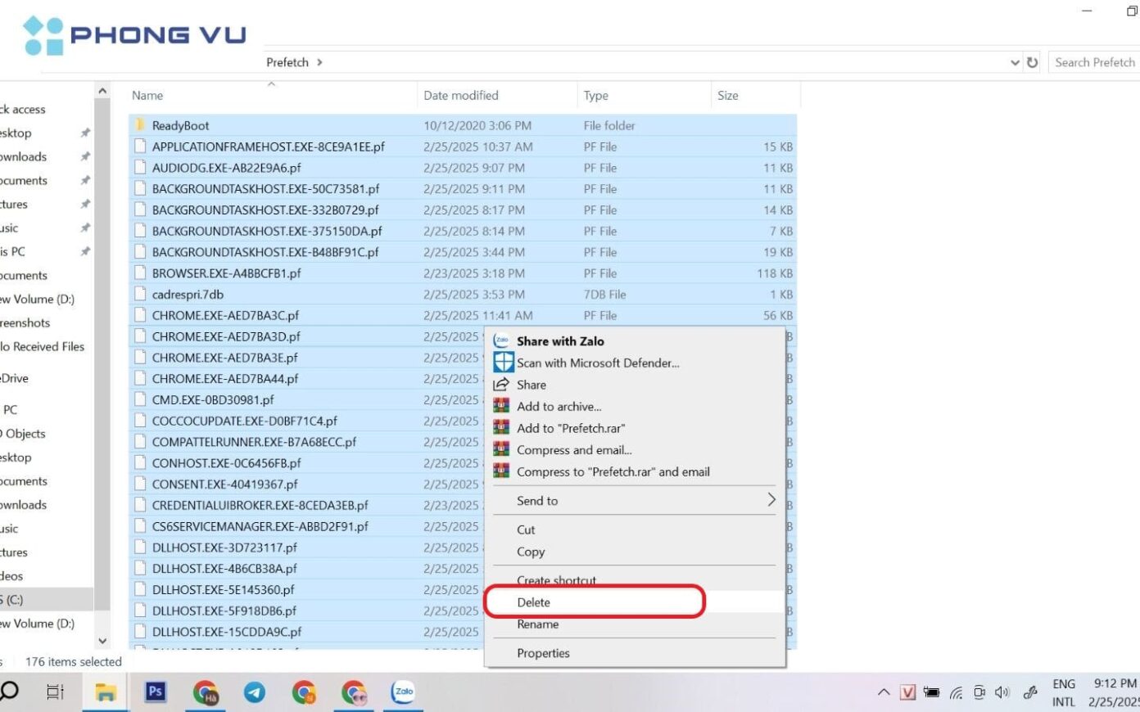Viewport: 1140px width, 712px height.
Task: Click the volume icon in system tray
Action: click(1002, 692)
